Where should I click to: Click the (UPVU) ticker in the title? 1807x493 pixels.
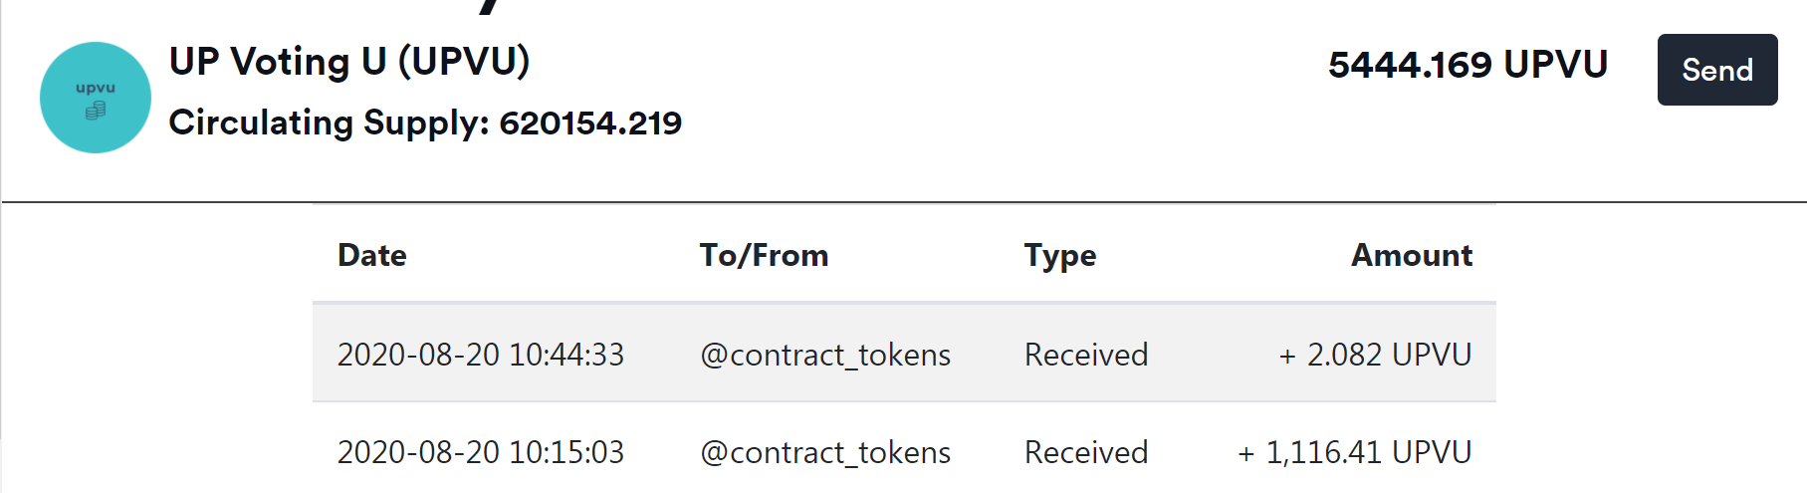point(464,62)
